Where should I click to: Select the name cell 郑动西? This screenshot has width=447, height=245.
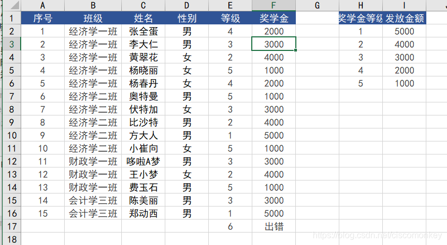click(144, 214)
